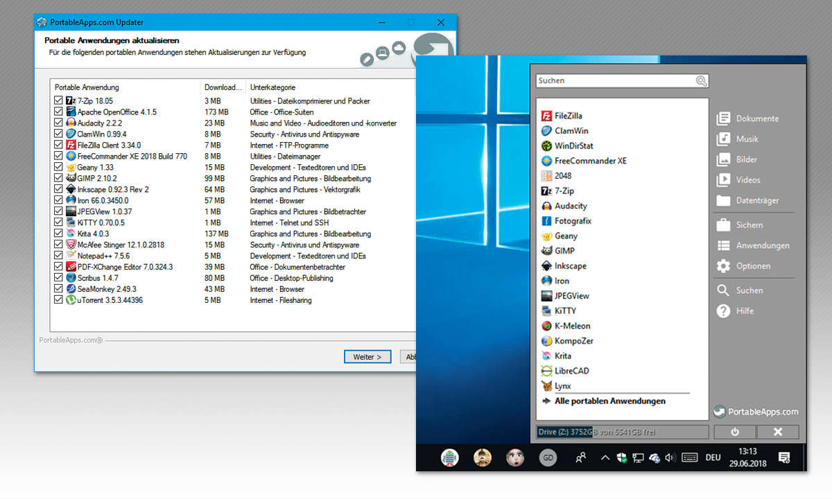This screenshot has height=499, width=832.
Task: Open Iron browser in PortableApps menu
Action: pos(555,281)
